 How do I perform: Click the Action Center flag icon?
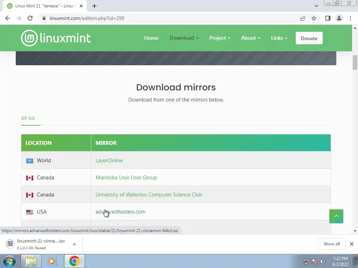click(314, 261)
